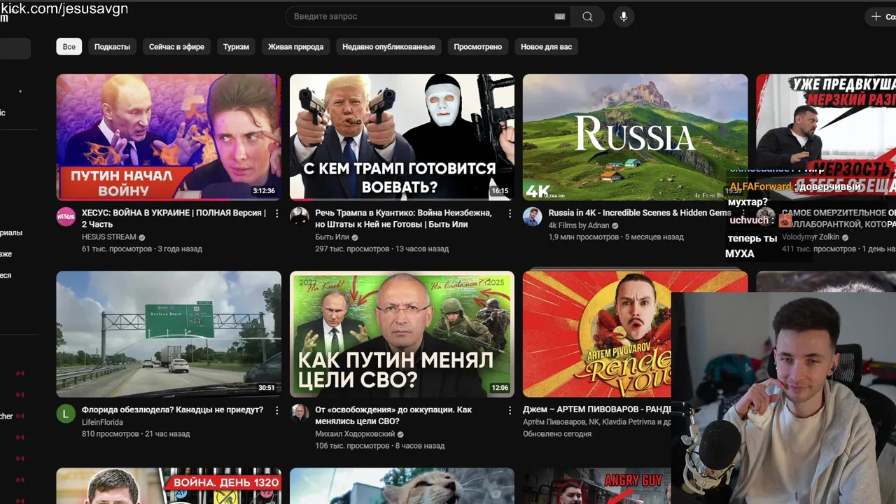Select the 'Просмотрено' filter chip
The width and height of the screenshot is (896, 504).
(477, 47)
